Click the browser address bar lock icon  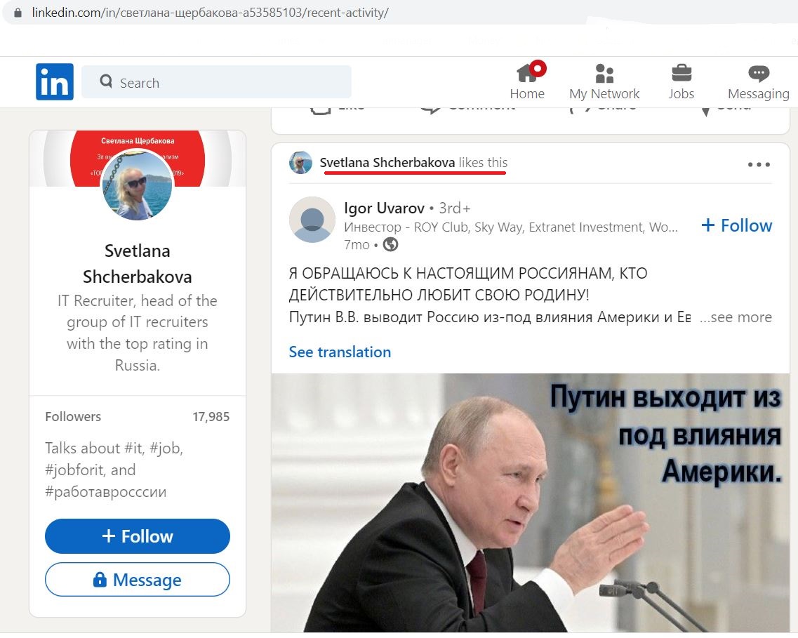click(x=18, y=13)
